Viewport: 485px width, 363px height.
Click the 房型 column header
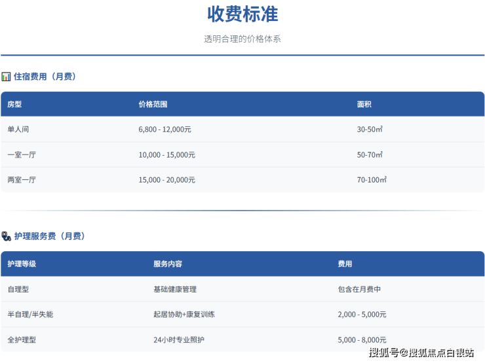click(x=14, y=104)
